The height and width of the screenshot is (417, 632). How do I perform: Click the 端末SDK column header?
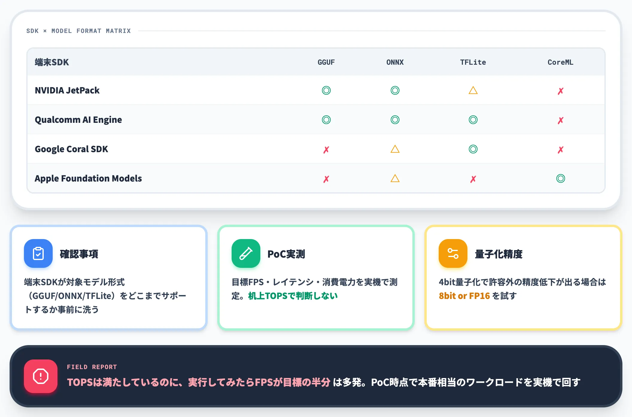(x=52, y=62)
